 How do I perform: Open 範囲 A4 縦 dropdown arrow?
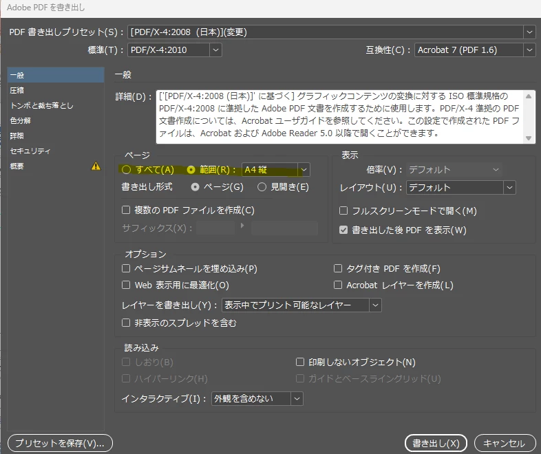coord(304,170)
